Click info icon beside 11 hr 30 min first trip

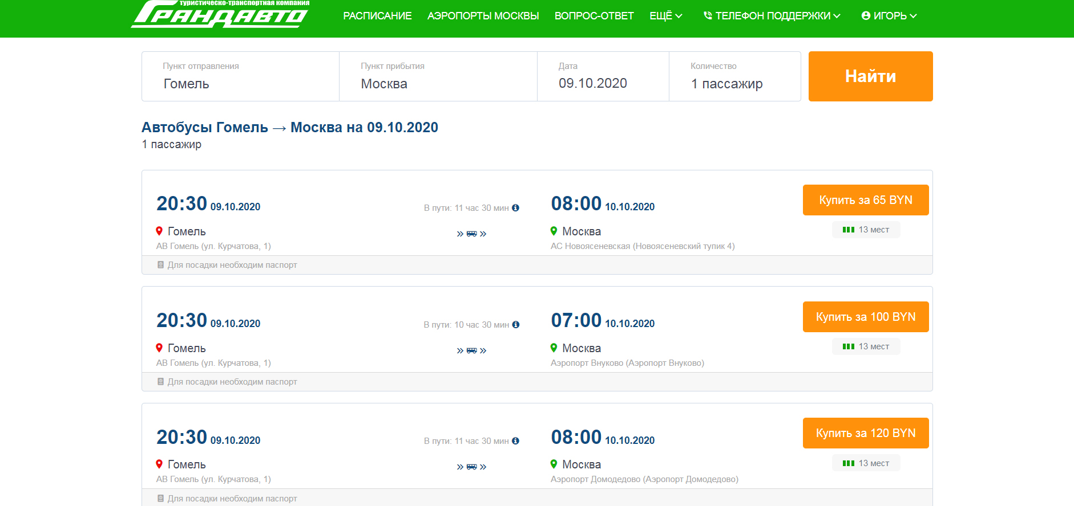[515, 208]
